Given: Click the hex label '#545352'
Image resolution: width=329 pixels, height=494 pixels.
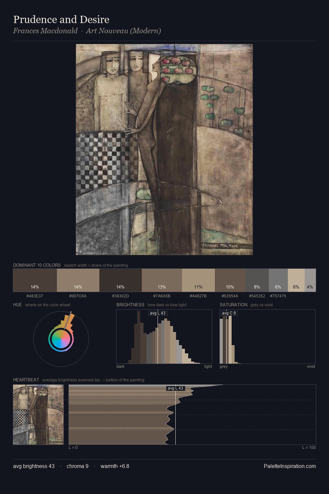Looking at the screenshot, I should coord(257,296).
